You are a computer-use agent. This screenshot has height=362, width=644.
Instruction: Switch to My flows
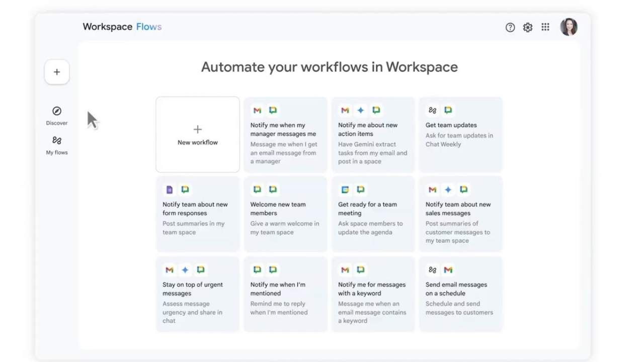point(56,146)
